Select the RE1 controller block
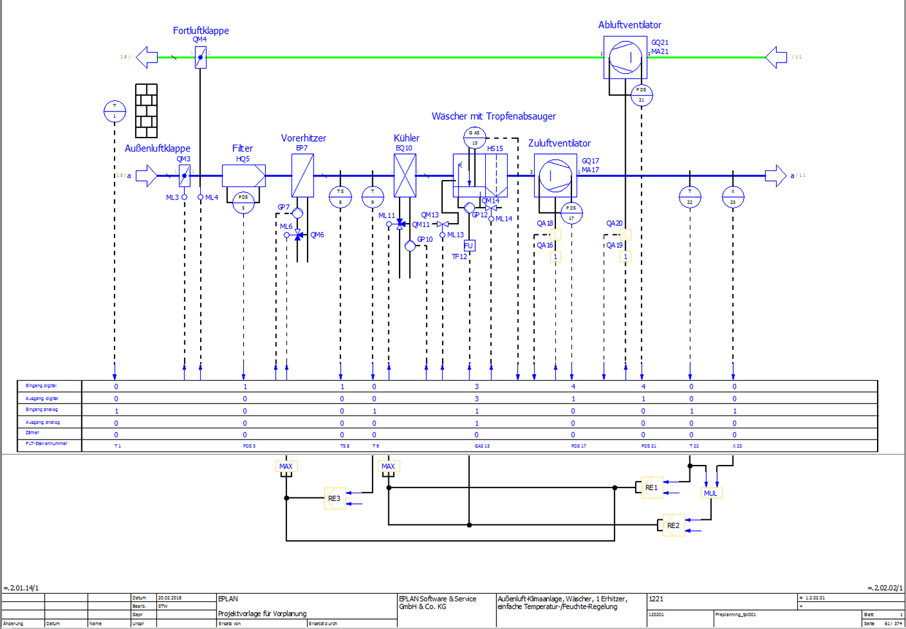This screenshot has width=906, height=629. pos(652,487)
